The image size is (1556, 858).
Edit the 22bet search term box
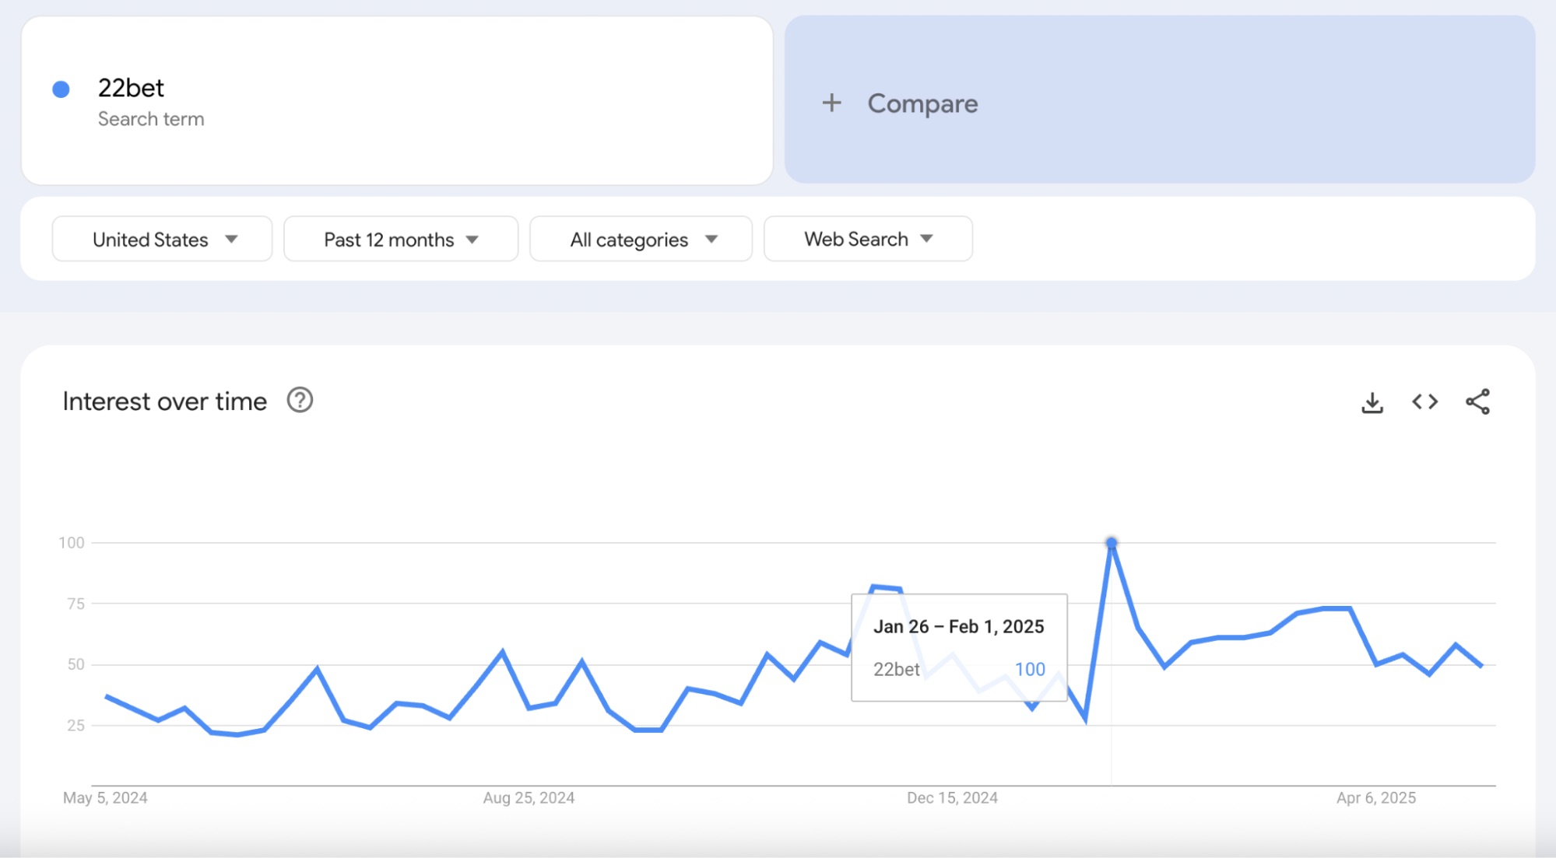pyautogui.click(x=397, y=100)
